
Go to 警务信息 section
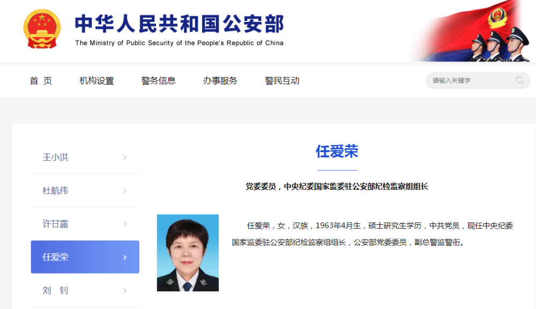pyautogui.click(x=158, y=81)
